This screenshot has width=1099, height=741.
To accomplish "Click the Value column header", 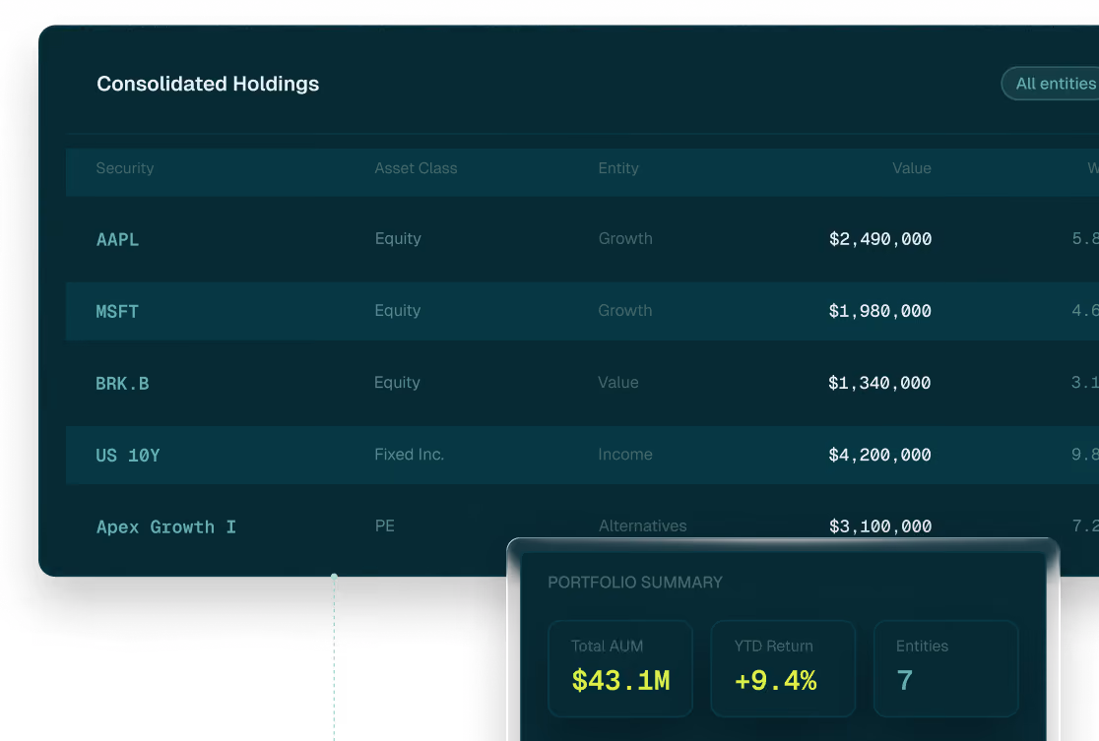I will coord(911,168).
